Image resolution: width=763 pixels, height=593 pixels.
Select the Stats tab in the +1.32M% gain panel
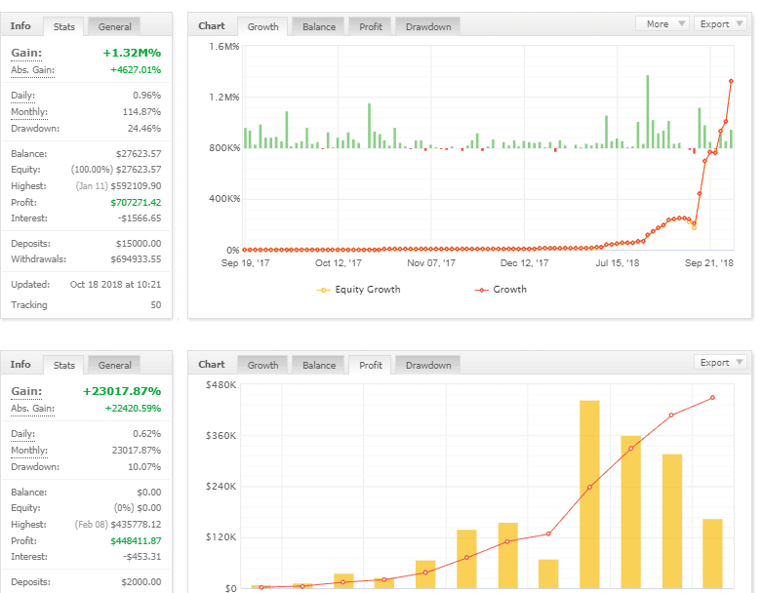(x=64, y=26)
